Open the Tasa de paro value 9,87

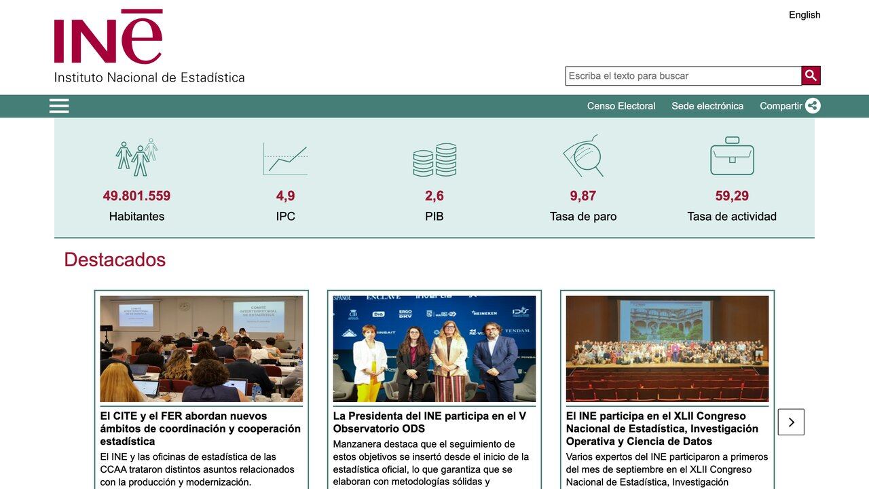tap(583, 196)
